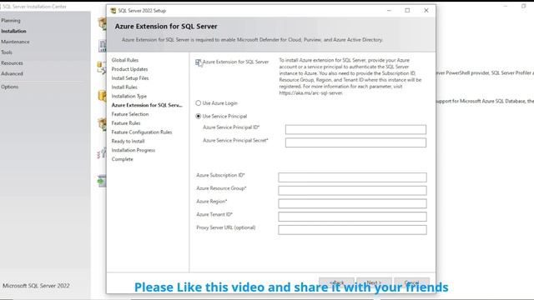Click the green arrow icon in Installation Center

click(x=102, y=181)
